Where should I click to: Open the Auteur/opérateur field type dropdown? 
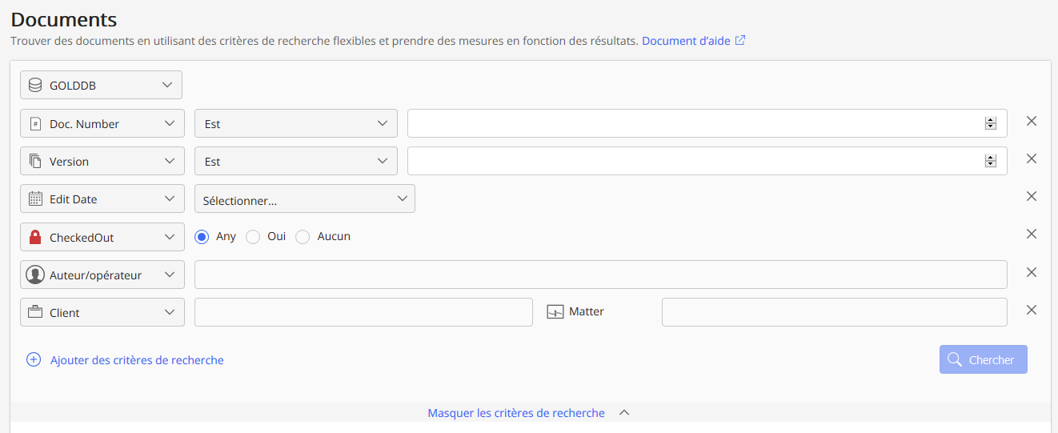point(102,275)
